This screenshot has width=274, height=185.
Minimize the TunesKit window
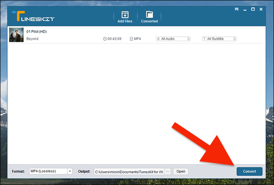(x=245, y=9)
